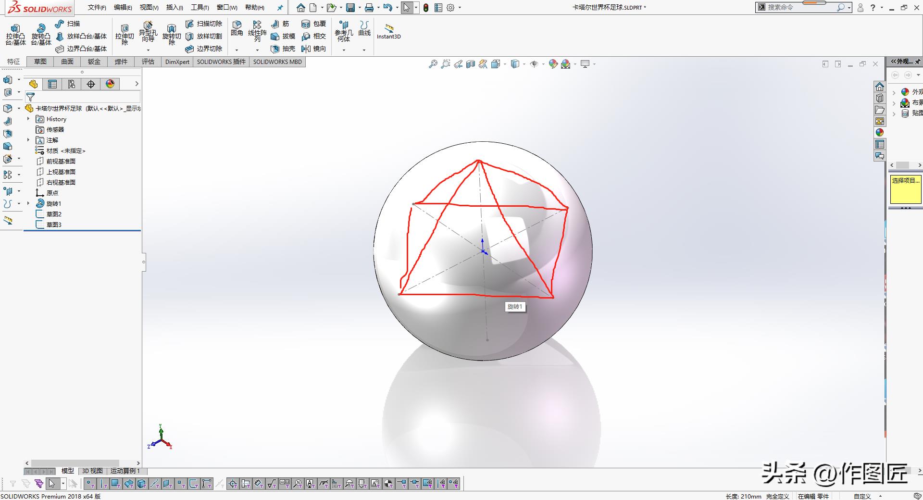
Task: Click the 镜向 mirror tool
Action: pyautogui.click(x=314, y=49)
